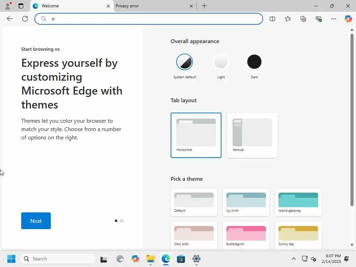Open Copilot app on taskbar
Screen dimensions: 356x267
[135, 259]
